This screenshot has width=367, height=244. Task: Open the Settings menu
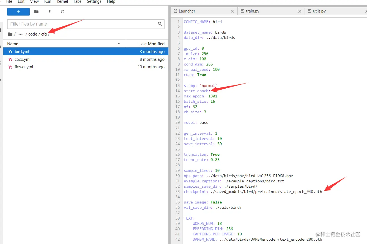[94, 1]
